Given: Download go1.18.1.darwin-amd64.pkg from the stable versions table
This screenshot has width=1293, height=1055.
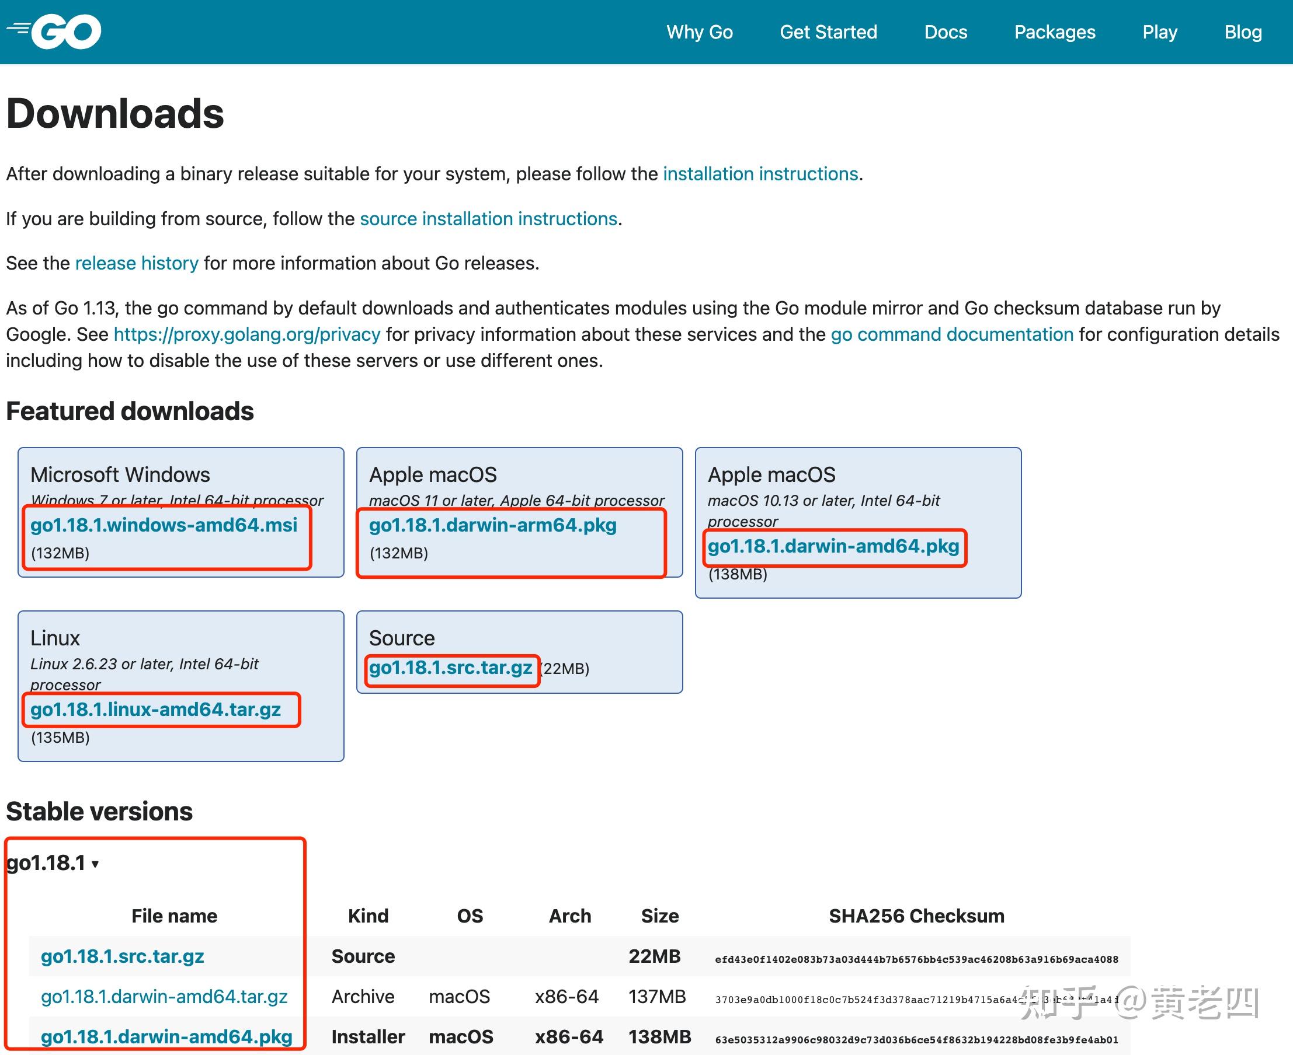Looking at the screenshot, I should 166,1037.
